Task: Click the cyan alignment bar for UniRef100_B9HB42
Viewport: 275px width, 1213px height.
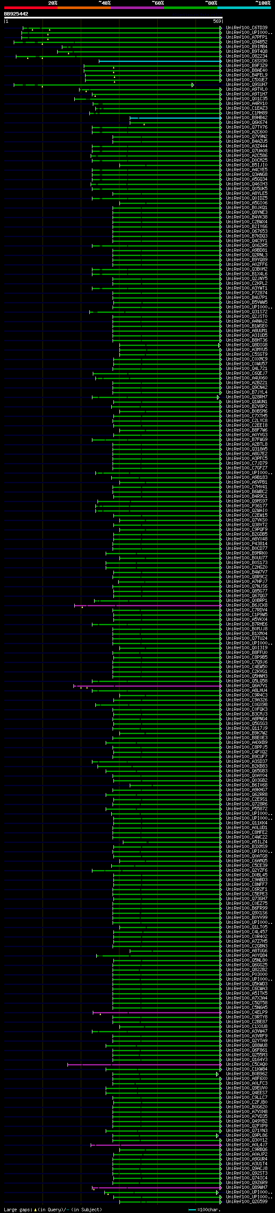Action: pyautogui.click(x=176, y=118)
